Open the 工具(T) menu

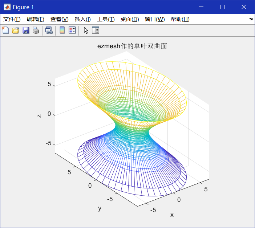pyautogui.click(x=106, y=19)
